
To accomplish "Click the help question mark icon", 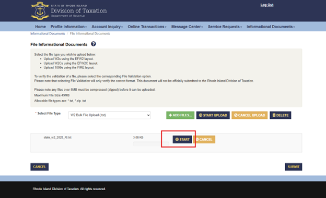I will [94, 44].
